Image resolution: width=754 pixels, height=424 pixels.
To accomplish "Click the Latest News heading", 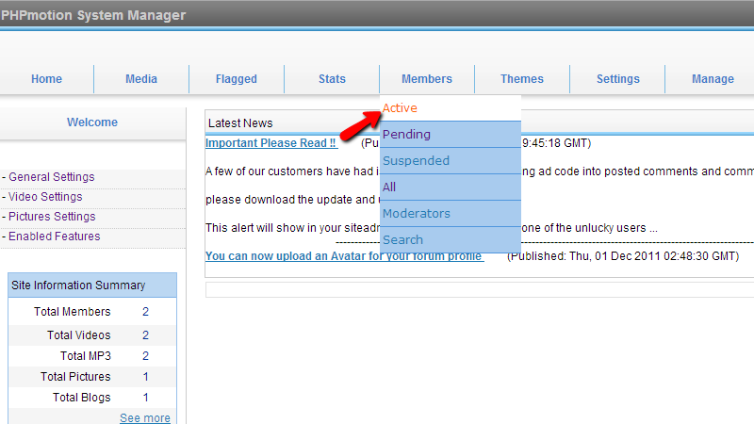I will 240,123.
